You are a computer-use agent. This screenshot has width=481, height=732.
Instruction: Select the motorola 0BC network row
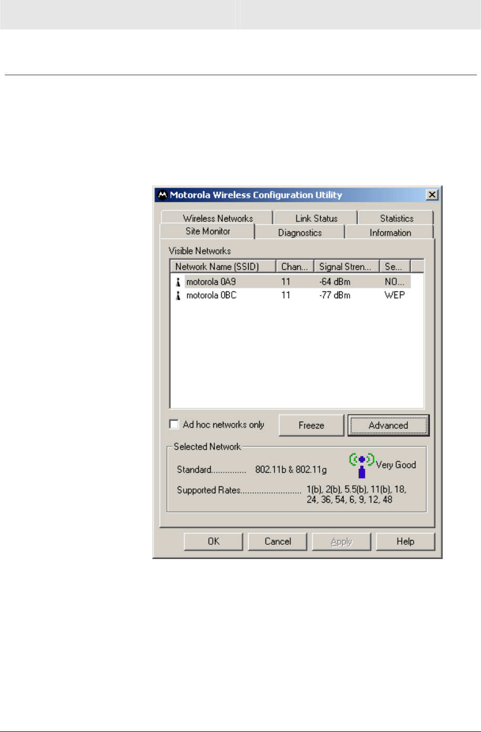(x=291, y=296)
